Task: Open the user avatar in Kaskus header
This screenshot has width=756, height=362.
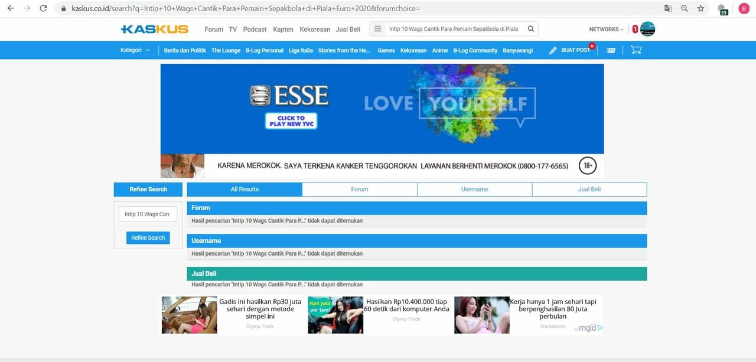Action: (x=647, y=29)
